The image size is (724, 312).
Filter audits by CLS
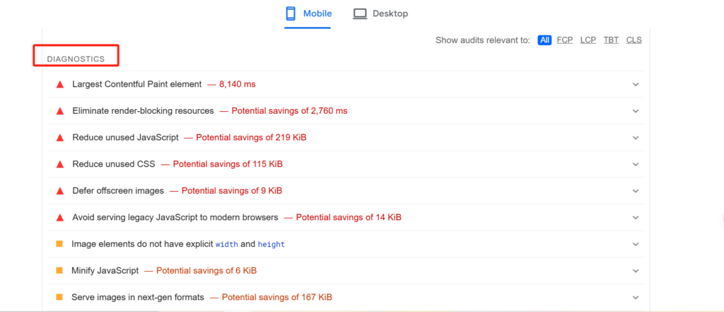[x=633, y=40]
